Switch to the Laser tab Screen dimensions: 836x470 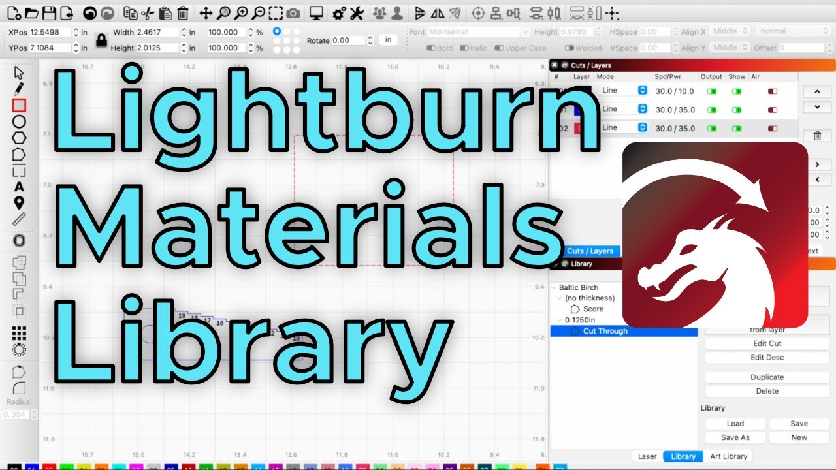pos(647,456)
